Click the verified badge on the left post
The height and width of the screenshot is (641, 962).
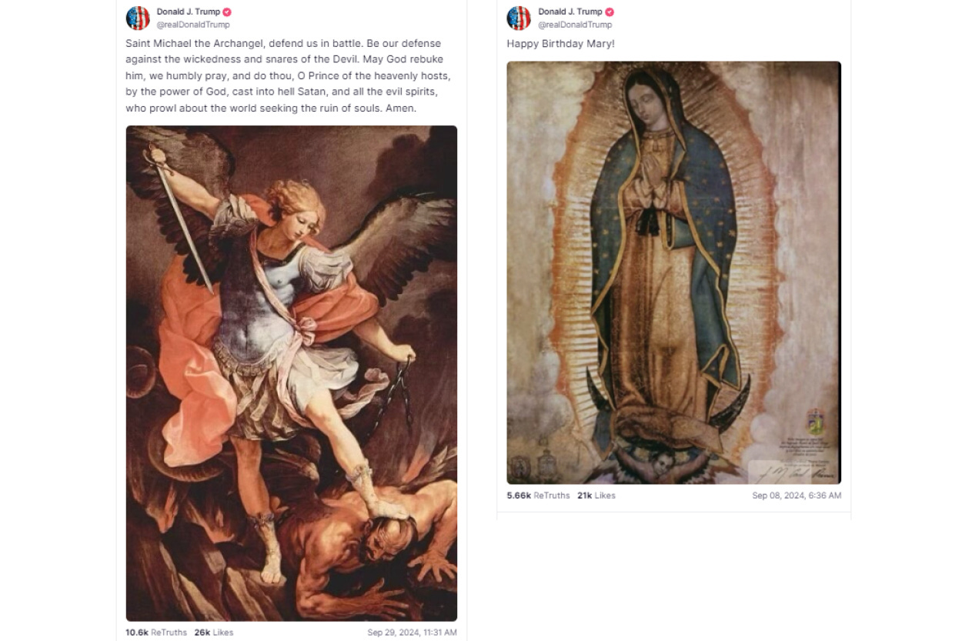pyautogui.click(x=227, y=12)
